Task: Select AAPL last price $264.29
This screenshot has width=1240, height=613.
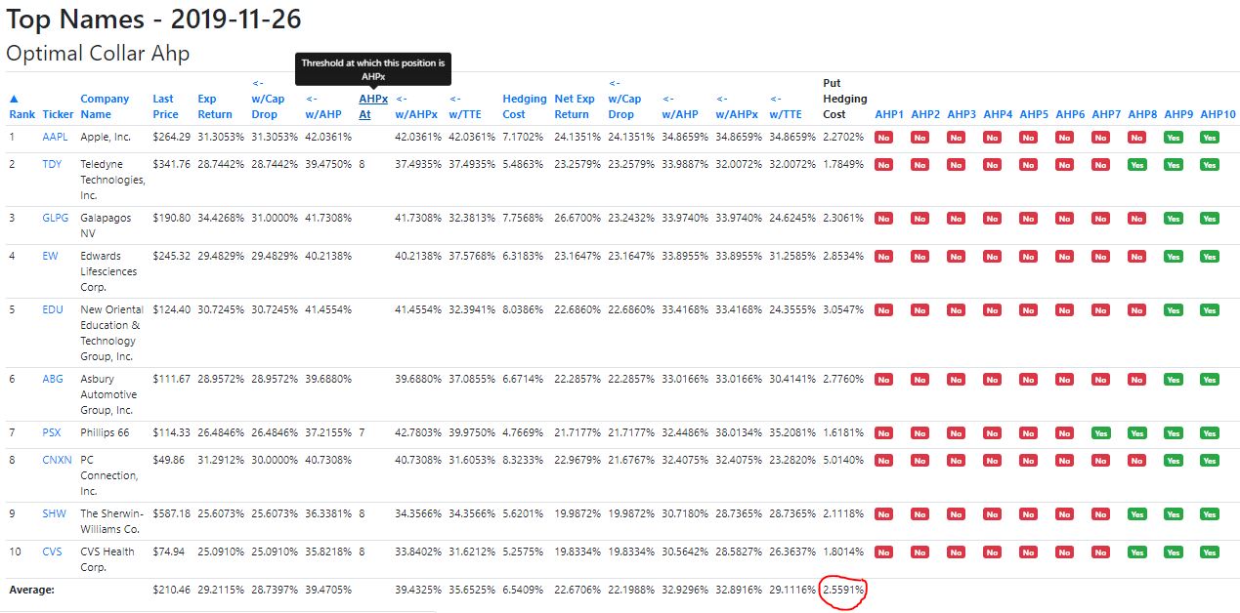Action: coord(171,137)
